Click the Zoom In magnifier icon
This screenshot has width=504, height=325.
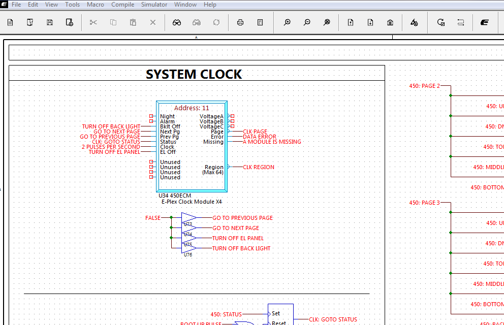[x=287, y=22]
